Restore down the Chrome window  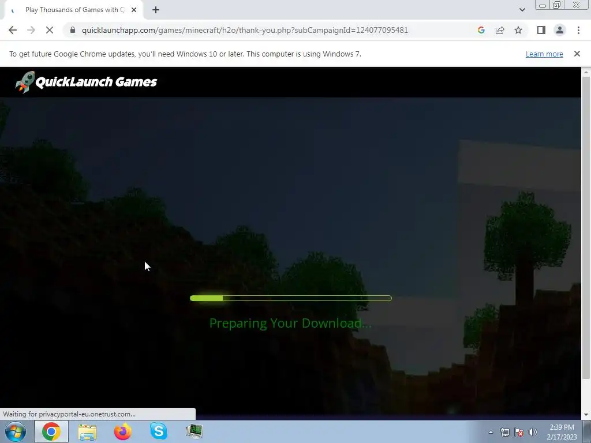556,5
